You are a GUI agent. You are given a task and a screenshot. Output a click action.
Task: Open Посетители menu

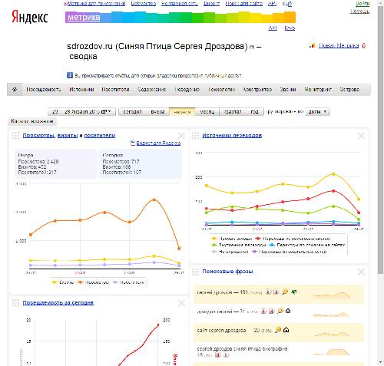click(x=115, y=90)
